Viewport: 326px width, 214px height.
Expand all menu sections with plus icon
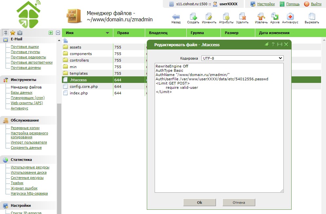(x=50, y=33)
